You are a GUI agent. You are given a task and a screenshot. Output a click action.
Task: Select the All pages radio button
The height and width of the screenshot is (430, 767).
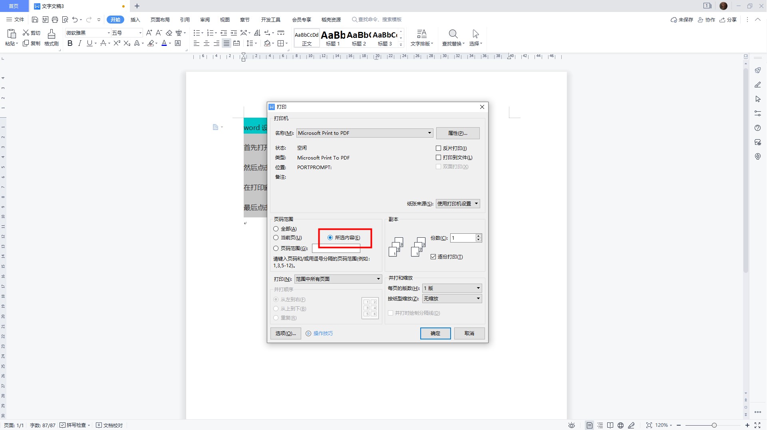(276, 229)
